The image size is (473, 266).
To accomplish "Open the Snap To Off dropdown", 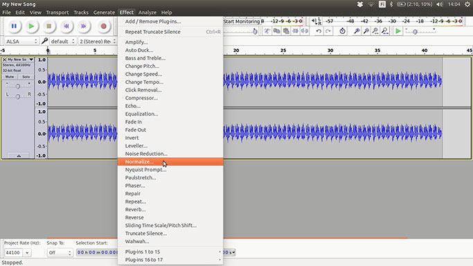I will coord(60,253).
